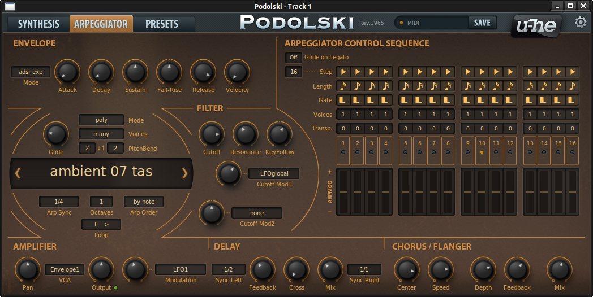This screenshot has height=297, width=593.
Task: Click the step count field '16'
Action: pos(294,72)
